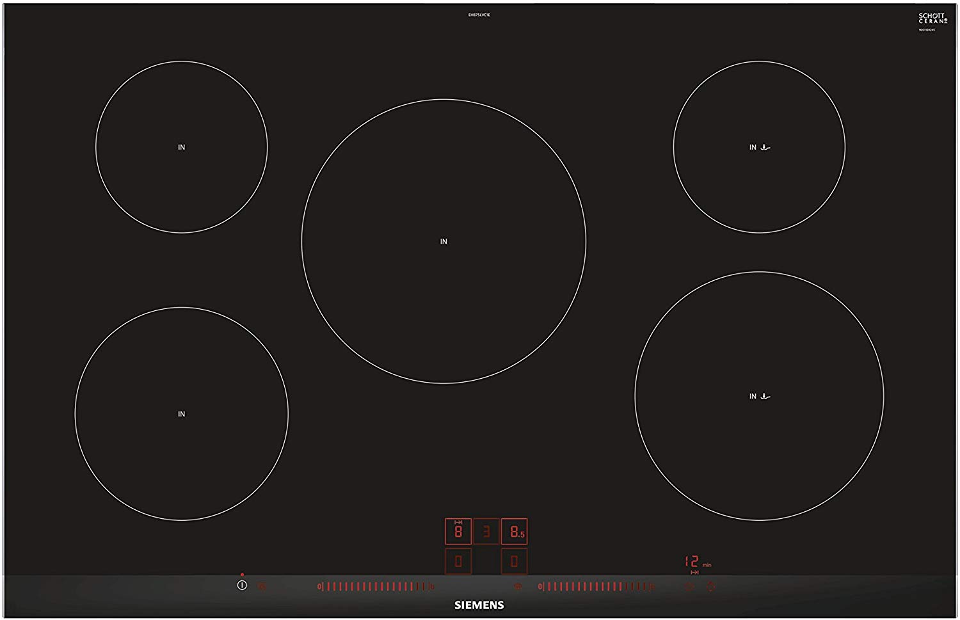The width and height of the screenshot is (960, 620).
Task: Tap the 12 min timer display
Action: click(698, 562)
